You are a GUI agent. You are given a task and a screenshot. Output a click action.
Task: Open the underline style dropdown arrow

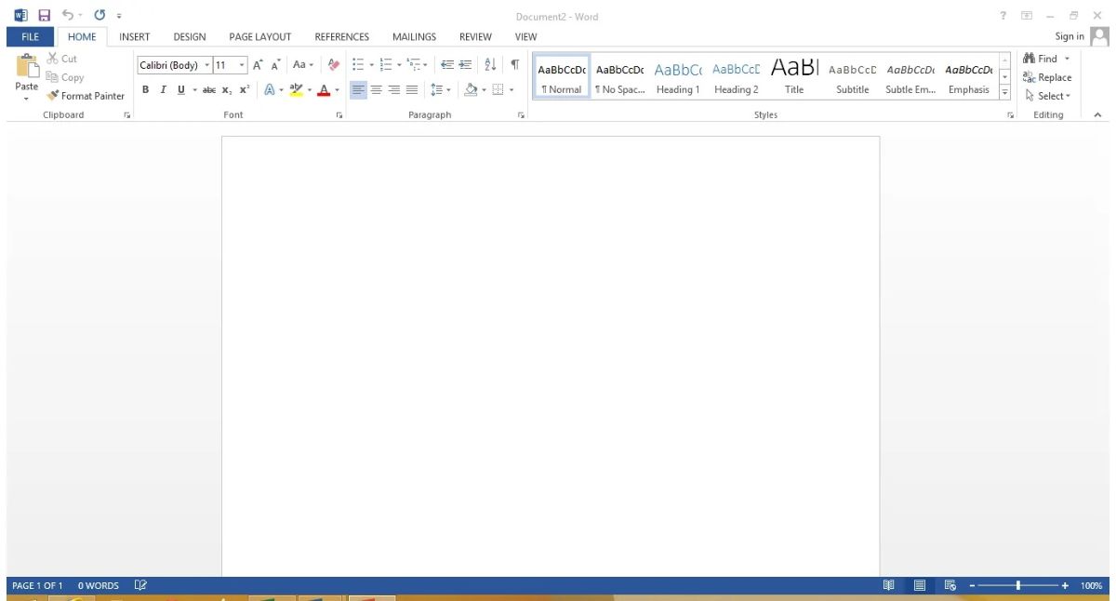click(x=195, y=90)
